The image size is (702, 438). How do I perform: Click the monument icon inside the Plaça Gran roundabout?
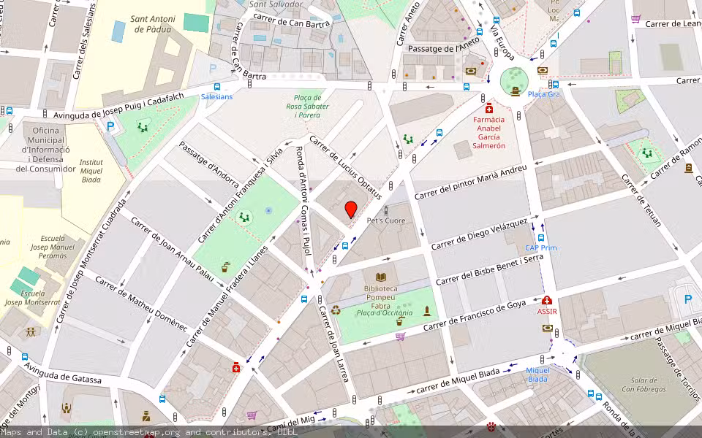coord(516,91)
